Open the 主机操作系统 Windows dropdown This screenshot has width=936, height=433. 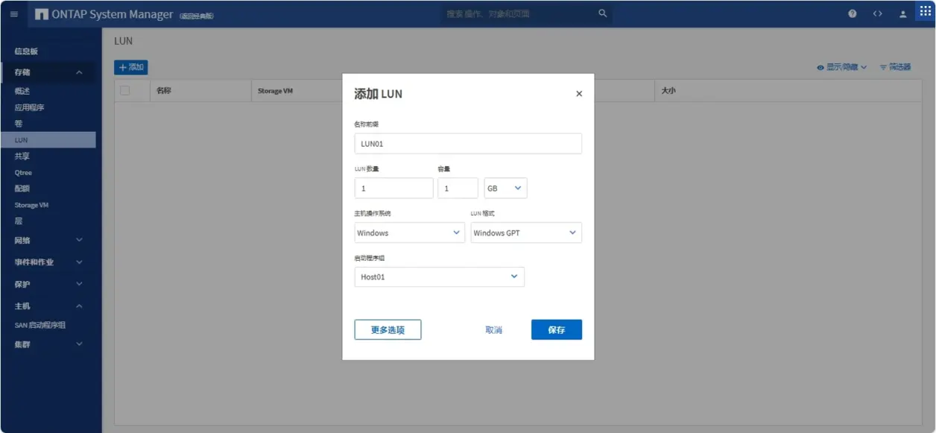[409, 233]
